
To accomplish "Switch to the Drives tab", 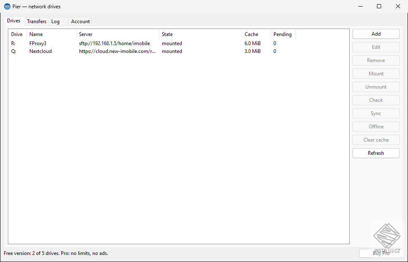I will (x=14, y=21).
